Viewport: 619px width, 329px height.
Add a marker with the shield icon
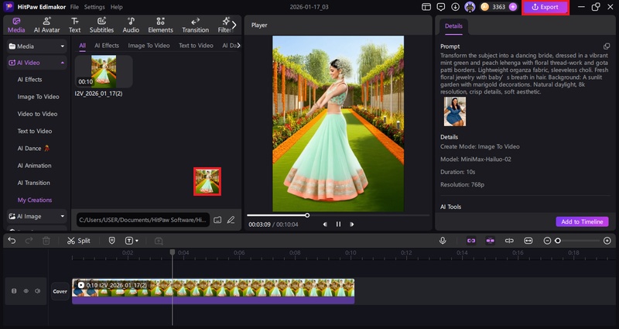pos(111,241)
